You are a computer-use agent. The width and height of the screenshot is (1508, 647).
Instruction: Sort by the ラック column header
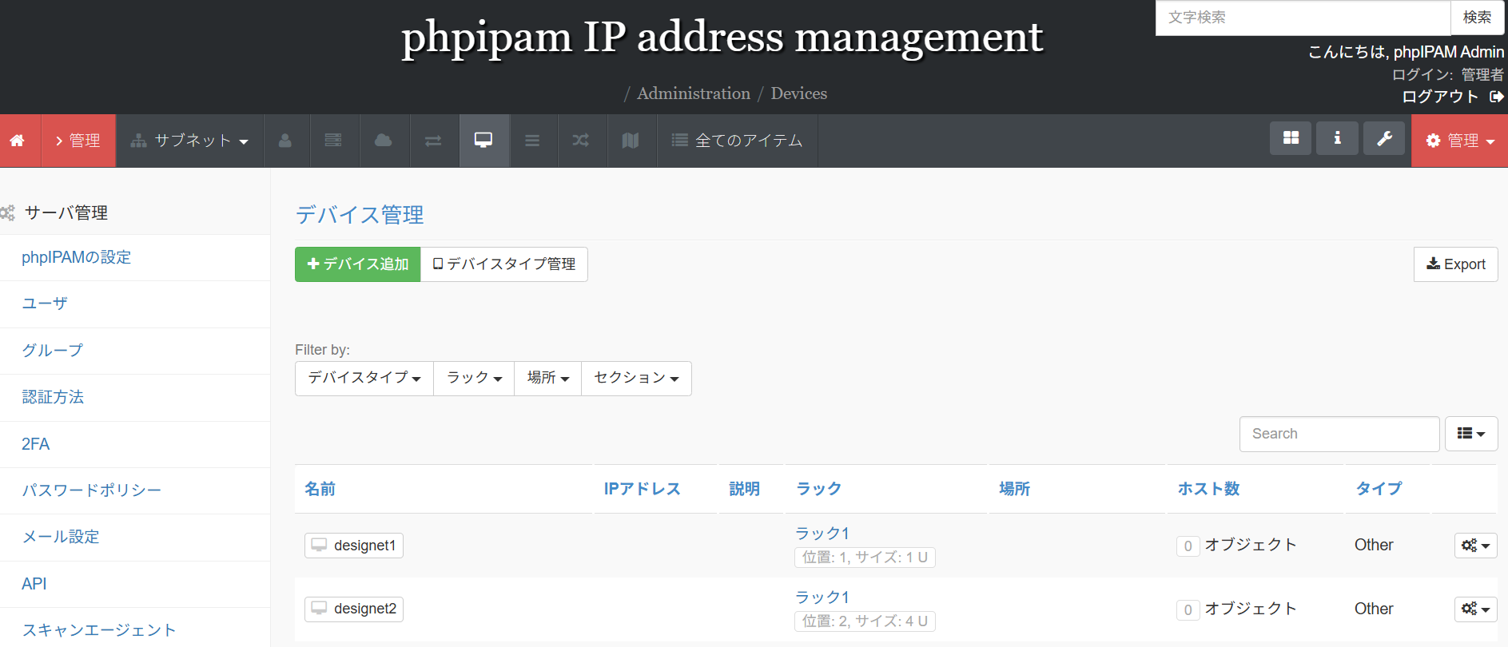(819, 489)
